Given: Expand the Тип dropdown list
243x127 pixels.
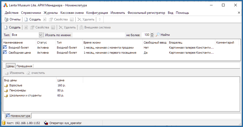Looking at the screenshot, I should pyautogui.click(x=40, y=35).
